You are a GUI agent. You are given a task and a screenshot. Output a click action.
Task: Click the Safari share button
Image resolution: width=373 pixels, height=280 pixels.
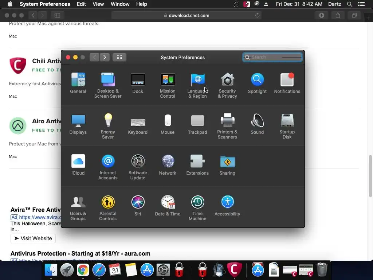[338, 15]
